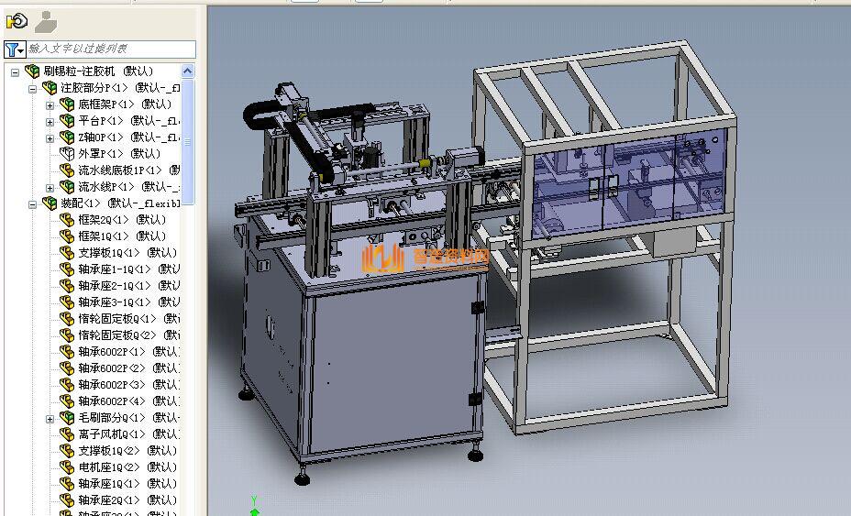Click the display pane icon at top-left
This screenshot has height=516, width=851.
17,21
